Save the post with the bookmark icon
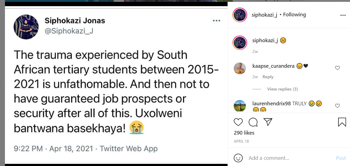Viewport: 350px width, 166px height. (x=342, y=122)
